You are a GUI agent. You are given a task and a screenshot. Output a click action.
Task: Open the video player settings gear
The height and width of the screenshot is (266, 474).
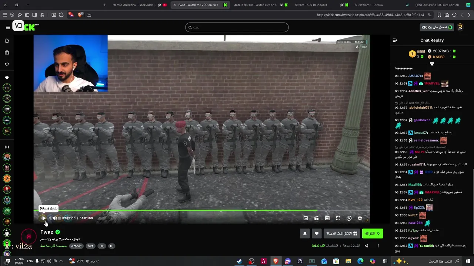click(x=360, y=218)
